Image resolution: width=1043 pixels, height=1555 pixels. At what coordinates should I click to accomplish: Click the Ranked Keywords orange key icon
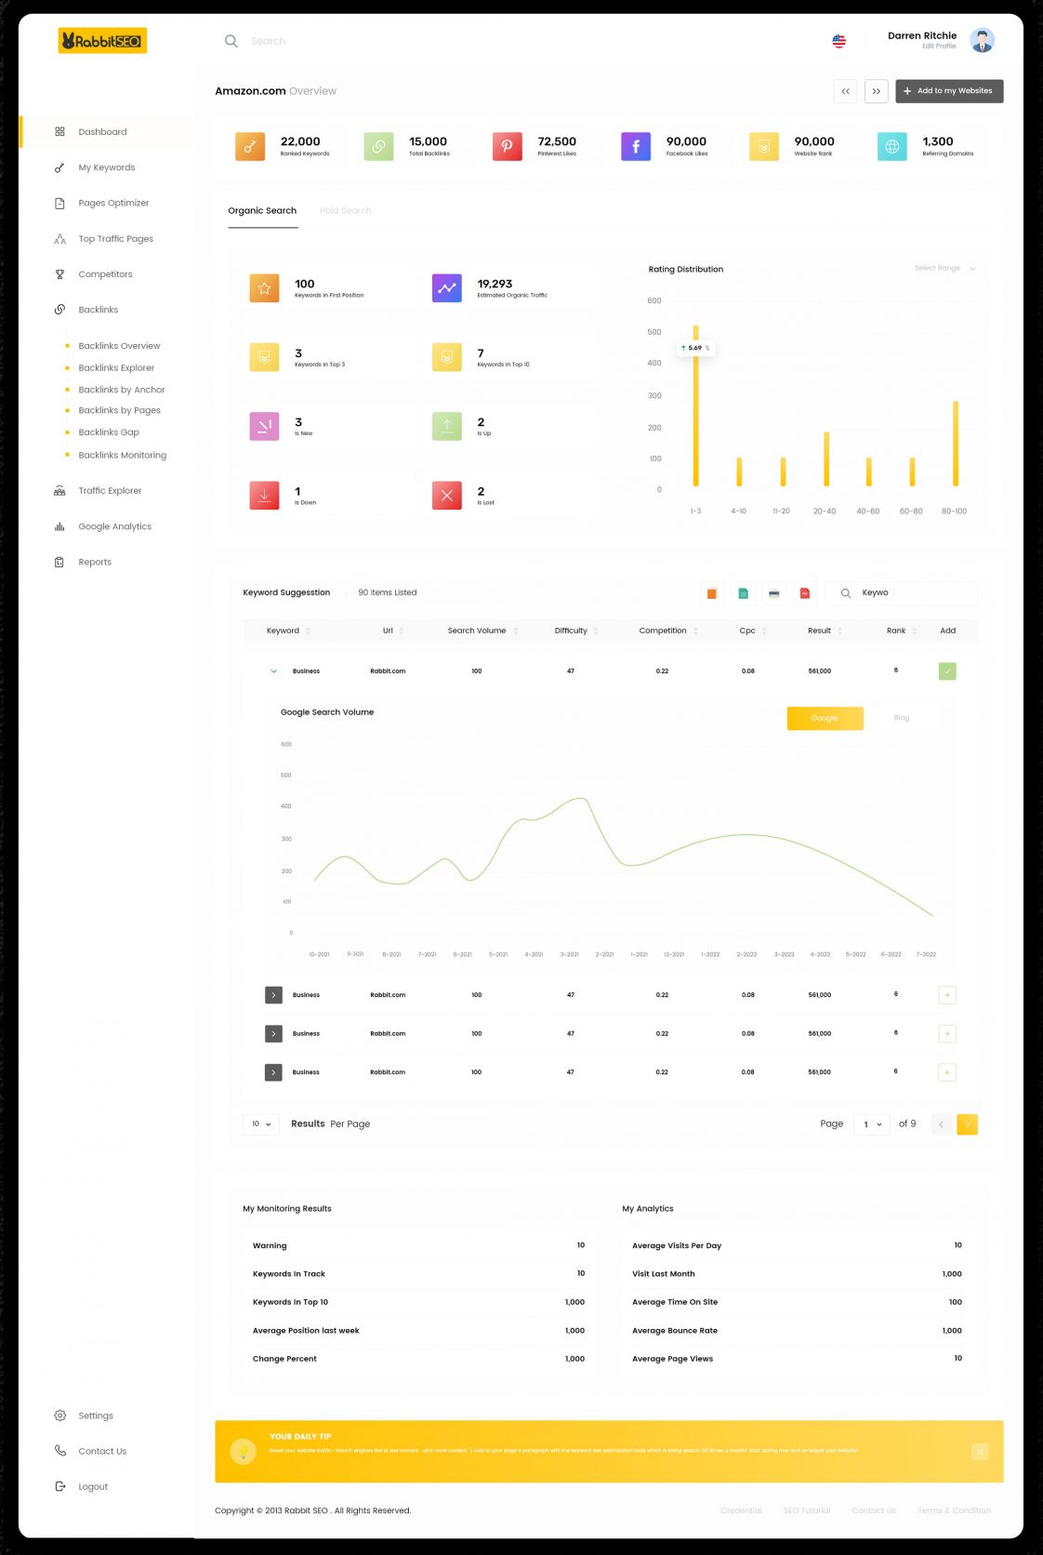click(x=250, y=146)
